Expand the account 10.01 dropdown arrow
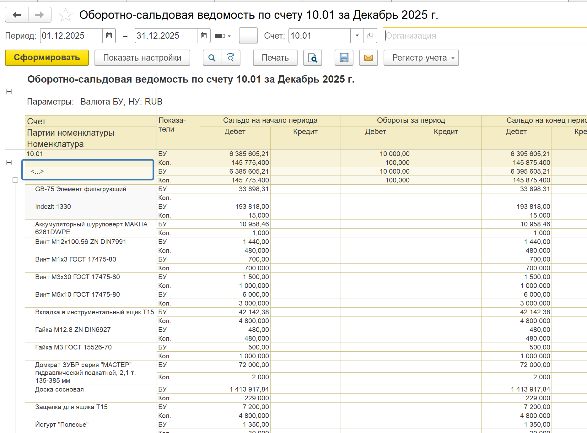Image resolution: width=587 pixels, height=433 pixels. [357, 35]
